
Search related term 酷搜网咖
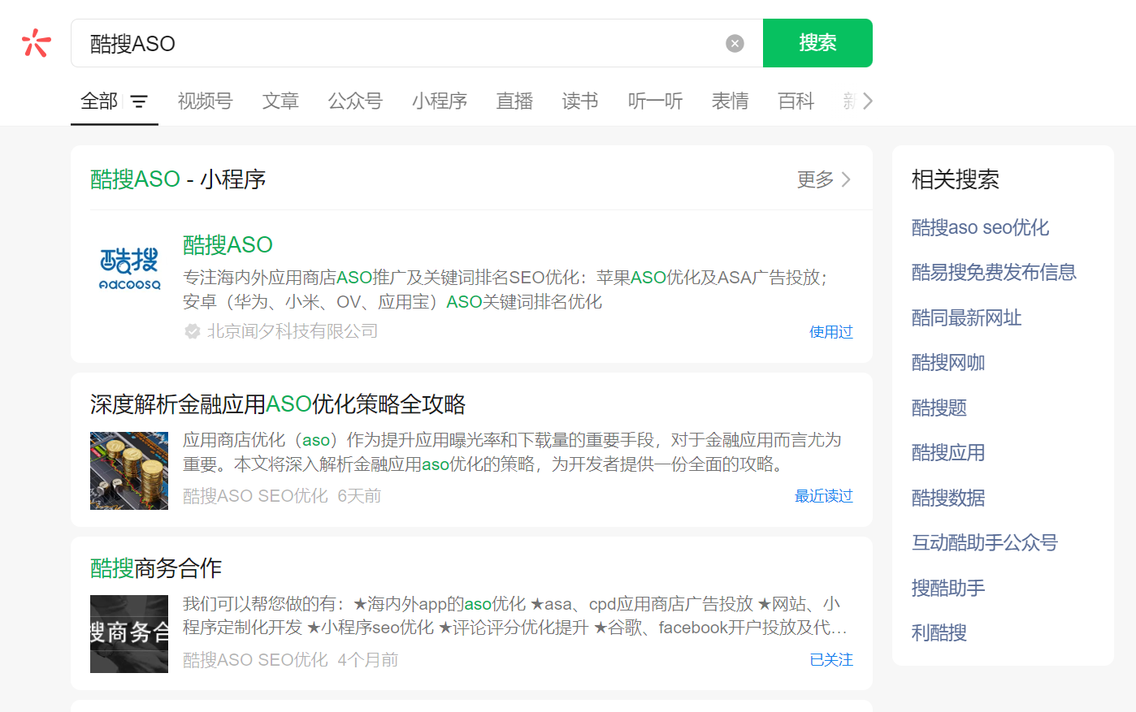click(x=948, y=362)
